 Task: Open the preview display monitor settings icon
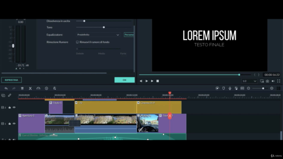pyautogui.click(x=262, y=81)
